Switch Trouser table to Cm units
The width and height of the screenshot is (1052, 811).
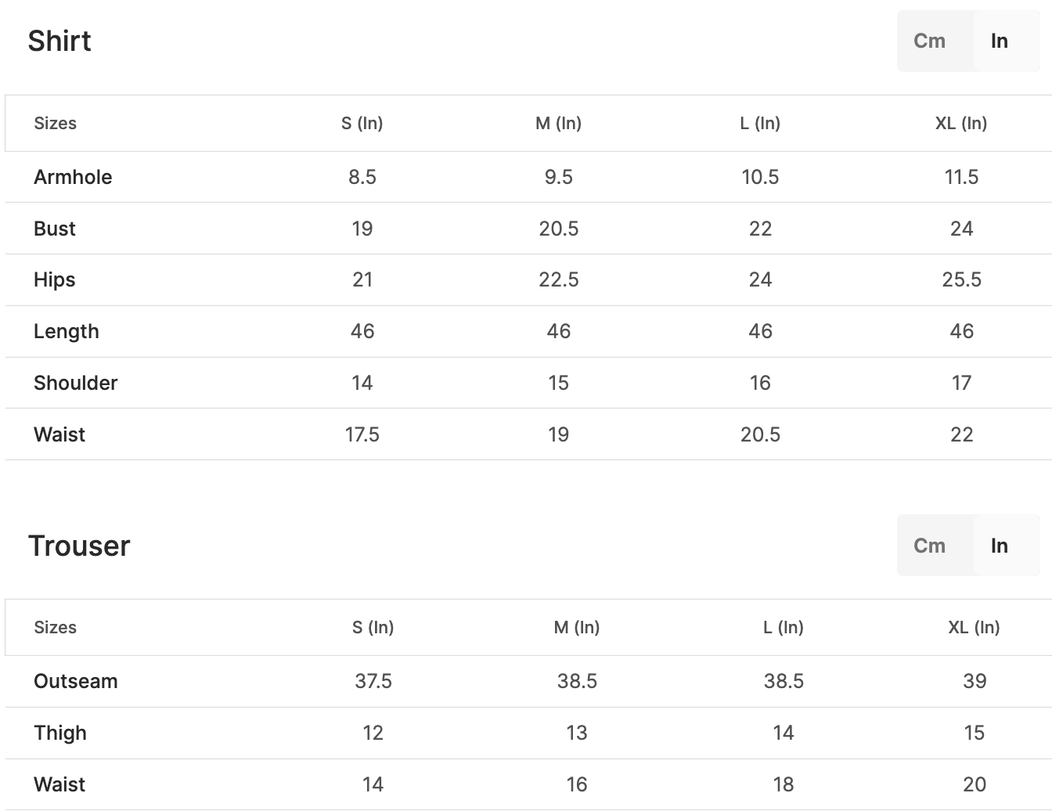pos(929,546)
